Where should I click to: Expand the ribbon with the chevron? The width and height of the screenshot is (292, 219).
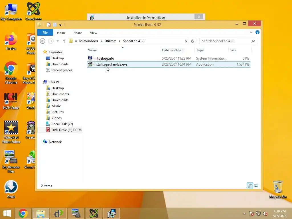point(251,33)
